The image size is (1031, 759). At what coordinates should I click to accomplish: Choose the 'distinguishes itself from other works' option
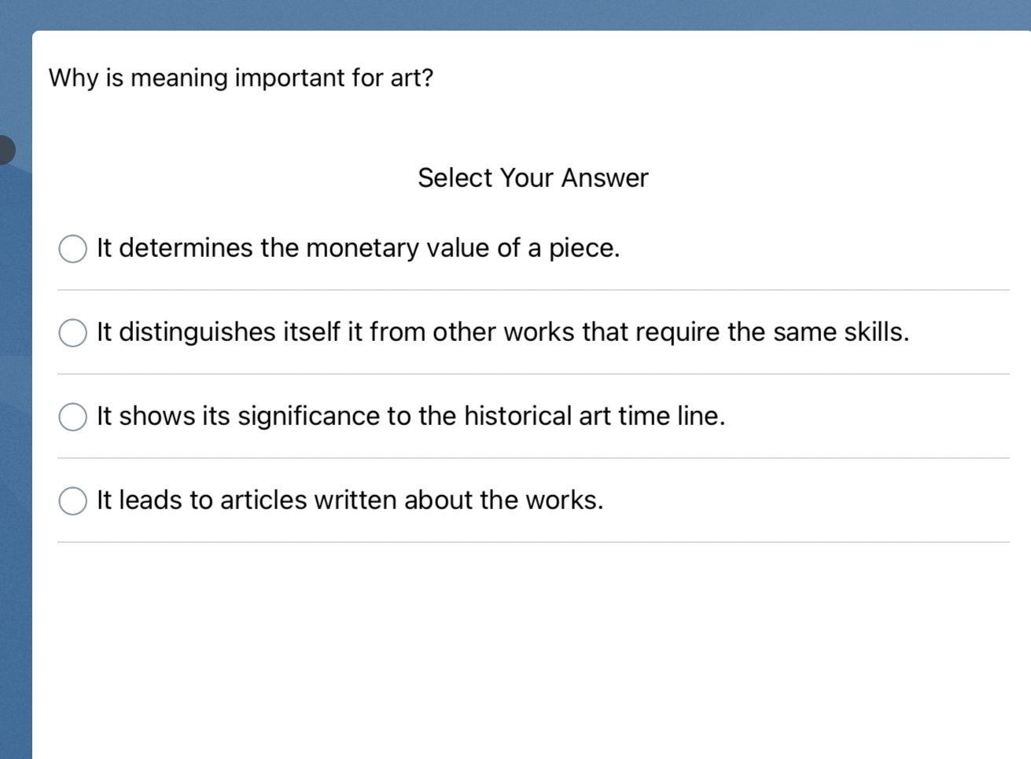coord(72,332)
